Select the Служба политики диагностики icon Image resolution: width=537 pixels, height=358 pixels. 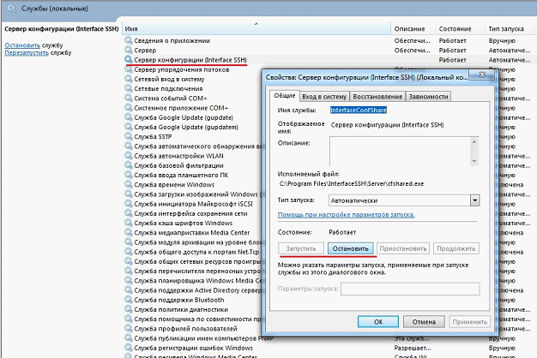(x=128, y=310)
